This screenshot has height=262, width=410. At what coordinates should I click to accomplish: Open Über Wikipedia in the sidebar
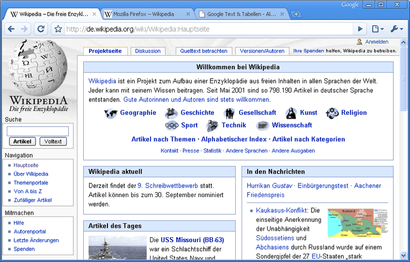click(31, 174)
